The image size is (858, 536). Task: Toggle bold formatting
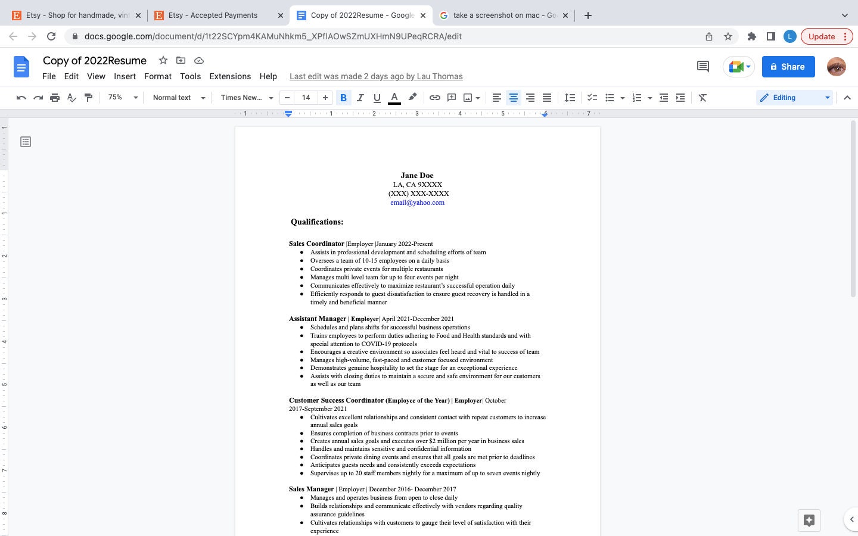[343, 98]
